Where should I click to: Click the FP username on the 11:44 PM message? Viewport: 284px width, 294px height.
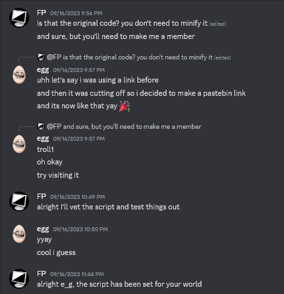(42, 274)
